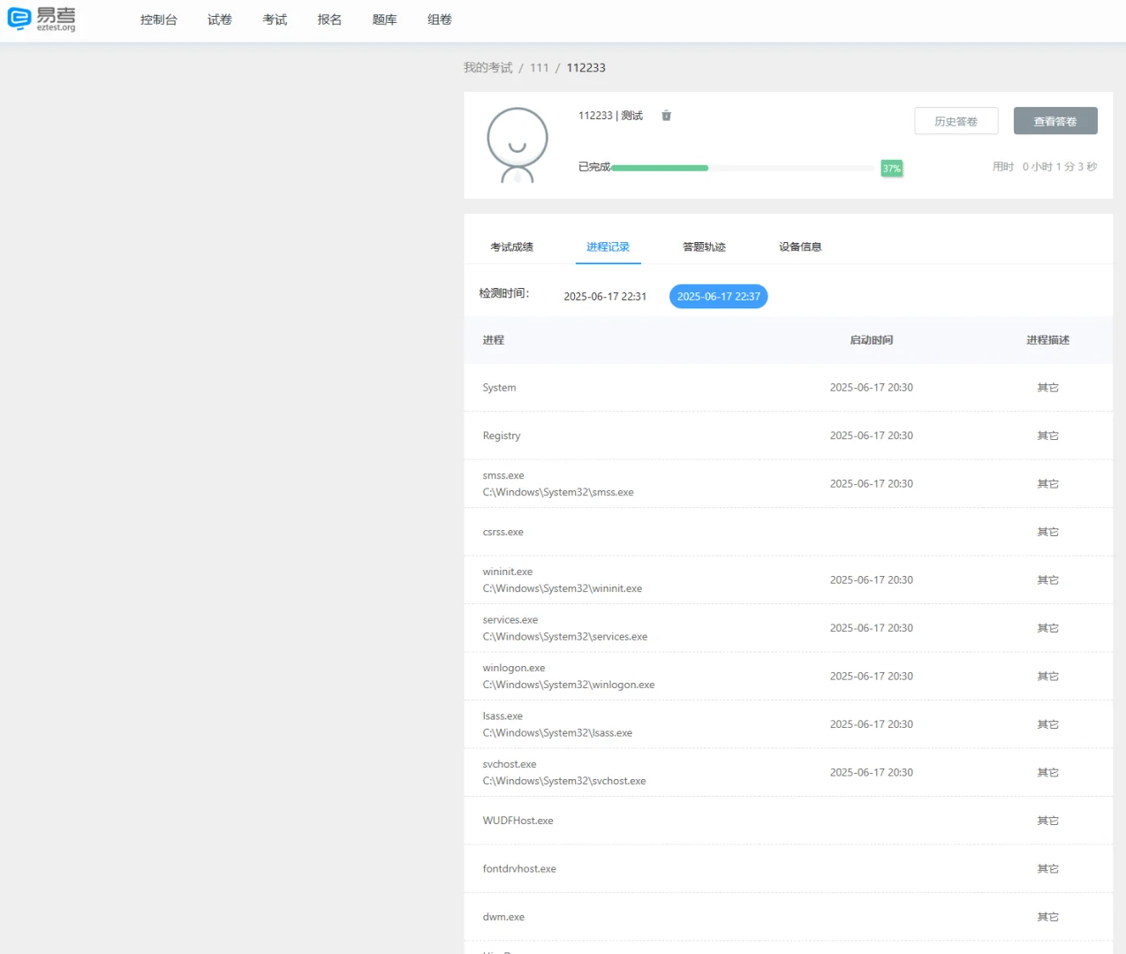Select detection time 2025-06-17 22:37
The image size is (1126, 954).
(719, 297)
